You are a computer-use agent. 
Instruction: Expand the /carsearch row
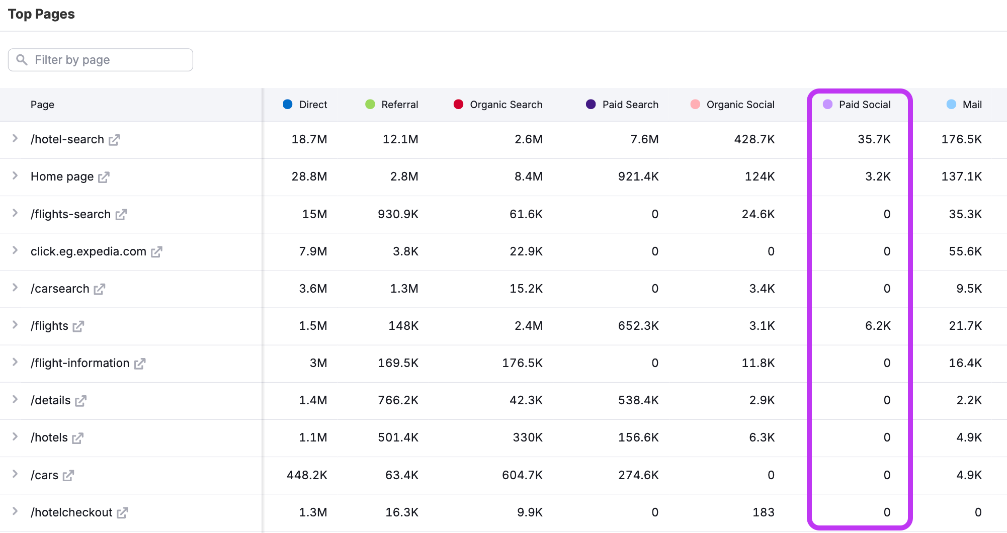[15, 289]
